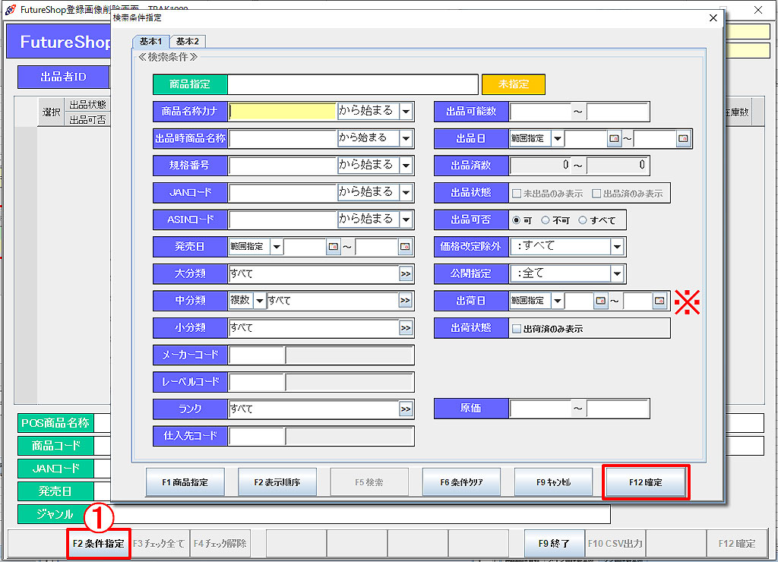Click the >> picker for 大分類
Screen dimensions: 778x562
406,274
